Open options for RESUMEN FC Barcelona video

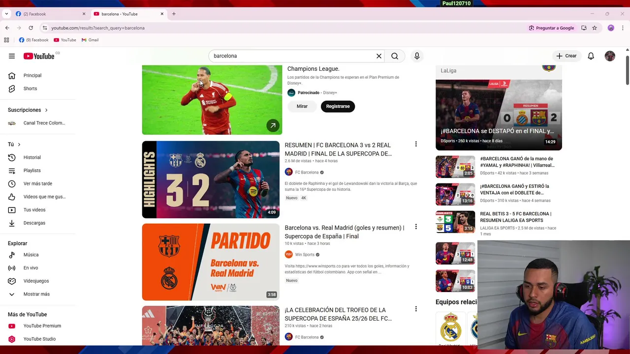click(416, 144)
